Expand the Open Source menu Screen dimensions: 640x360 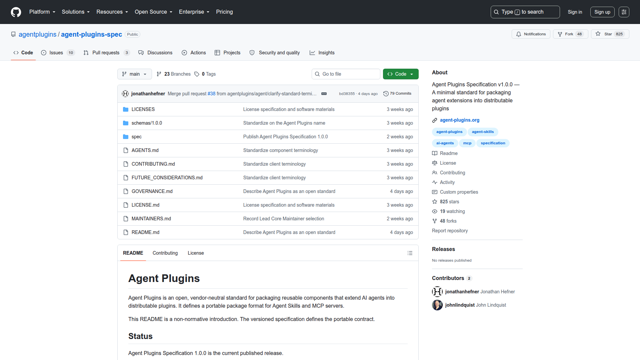pyautogui.click(x=154, y=12)
